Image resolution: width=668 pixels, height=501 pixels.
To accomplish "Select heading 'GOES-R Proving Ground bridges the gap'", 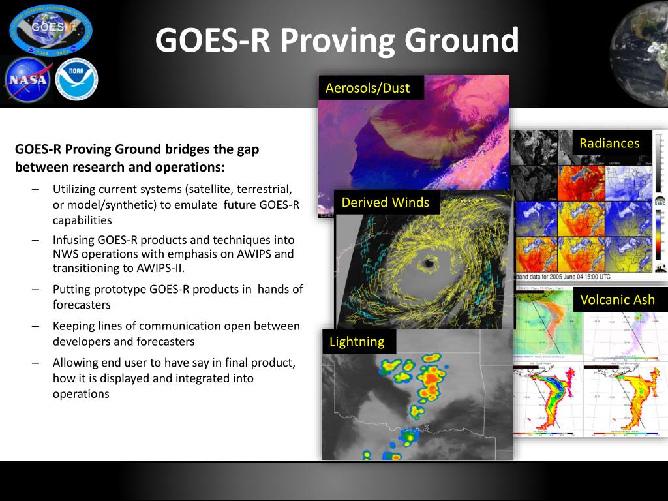I will pos(137,149).
